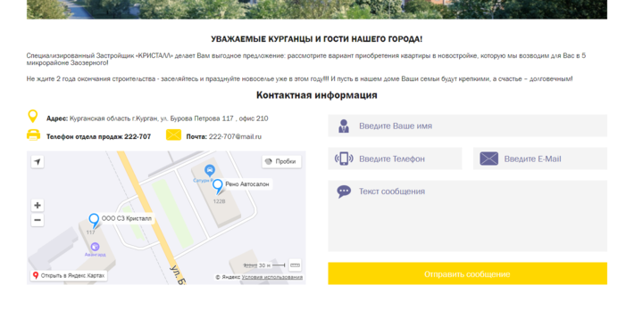Screen dimensions: 634x326
Task: Focus the Введите E-Mail field
Action: [x=540, y=159]
